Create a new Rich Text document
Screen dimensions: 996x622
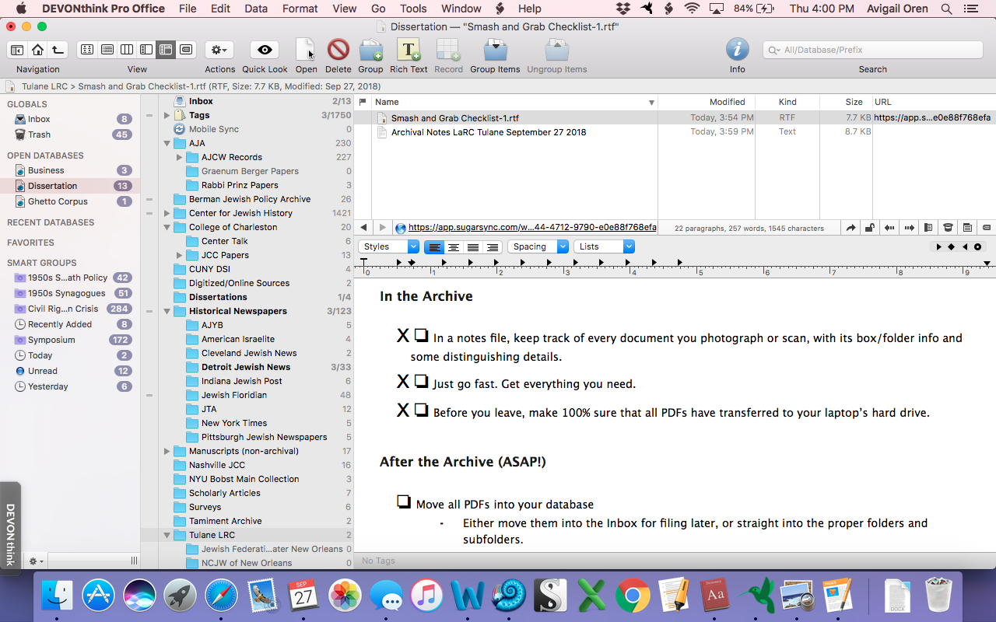pyautogui.click(x=409, y=50)
